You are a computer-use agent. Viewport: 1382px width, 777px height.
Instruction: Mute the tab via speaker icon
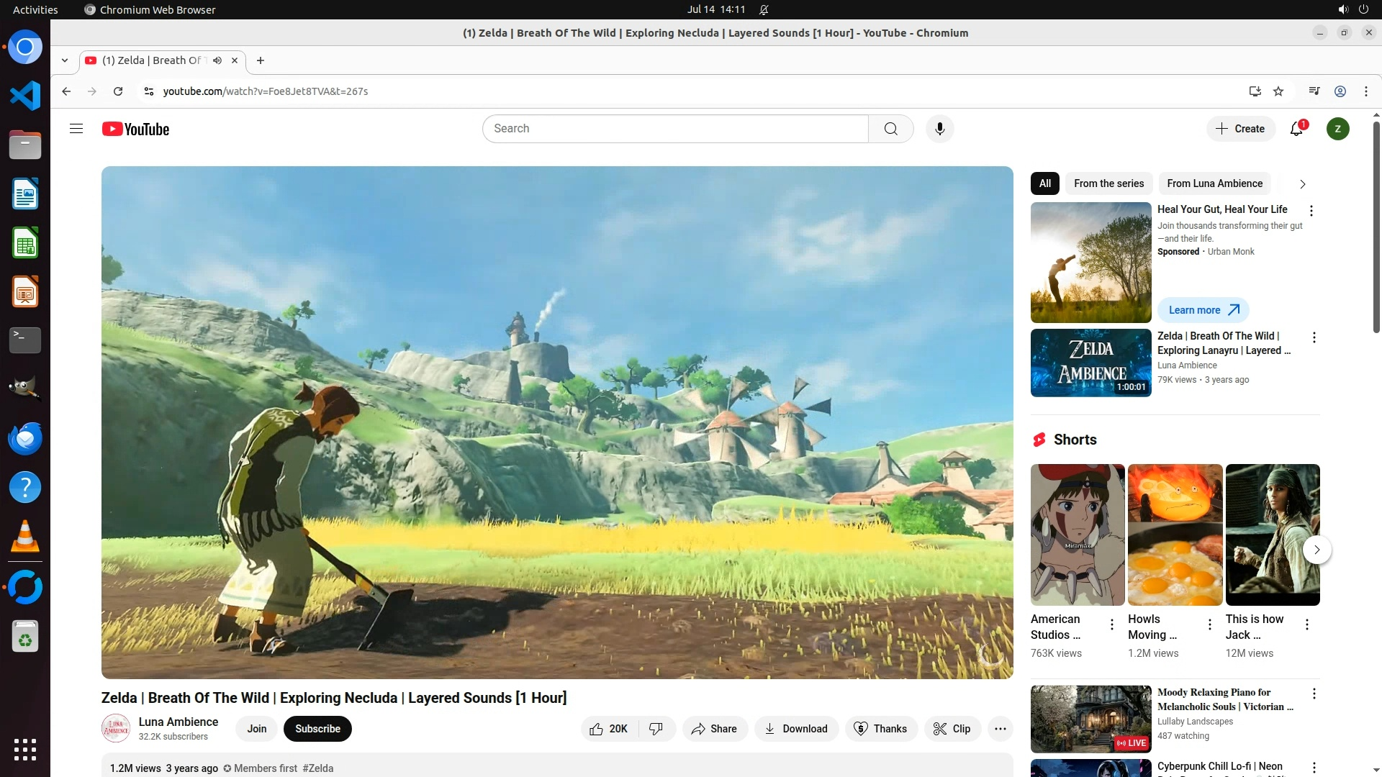[x=217, y=60]
